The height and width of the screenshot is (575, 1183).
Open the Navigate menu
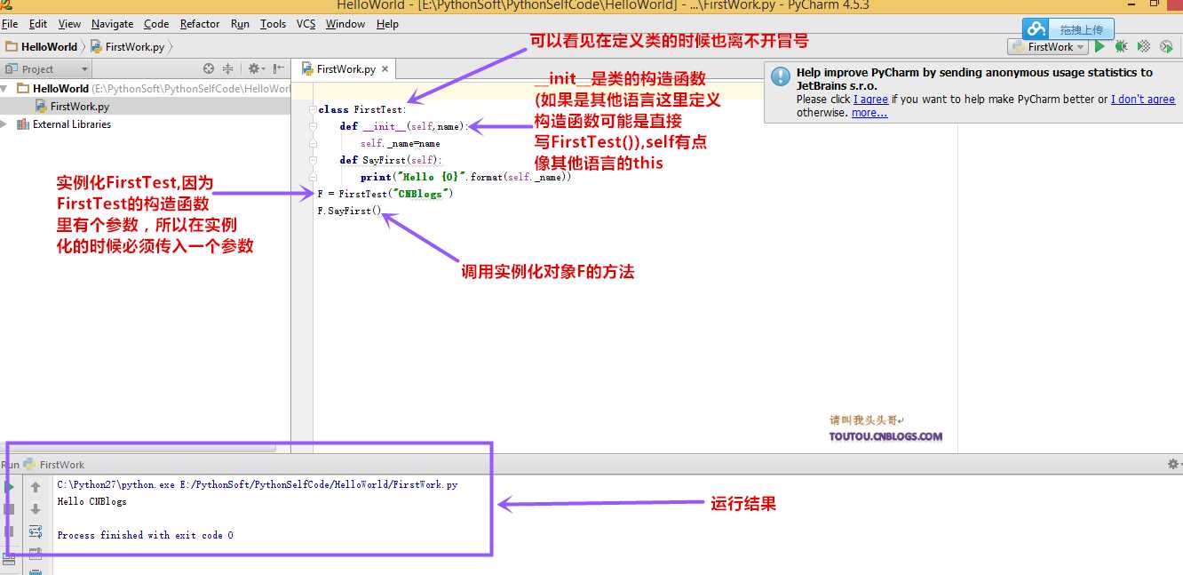(x=112, y=24)
